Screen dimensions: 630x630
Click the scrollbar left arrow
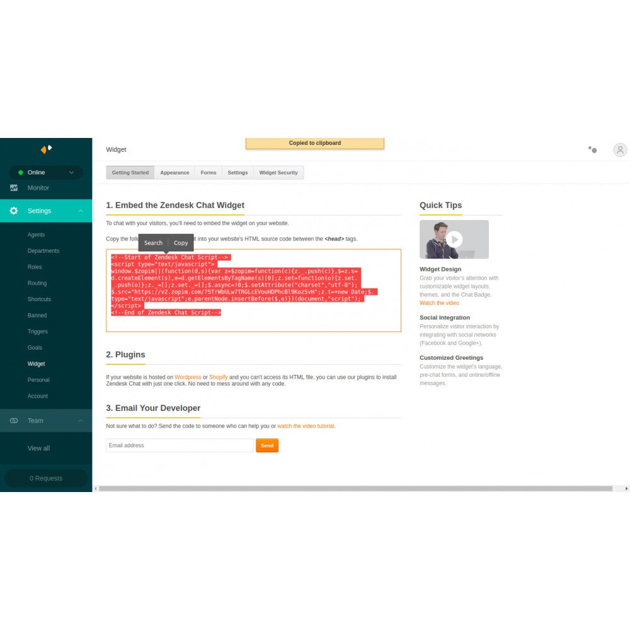pos(96,489)
